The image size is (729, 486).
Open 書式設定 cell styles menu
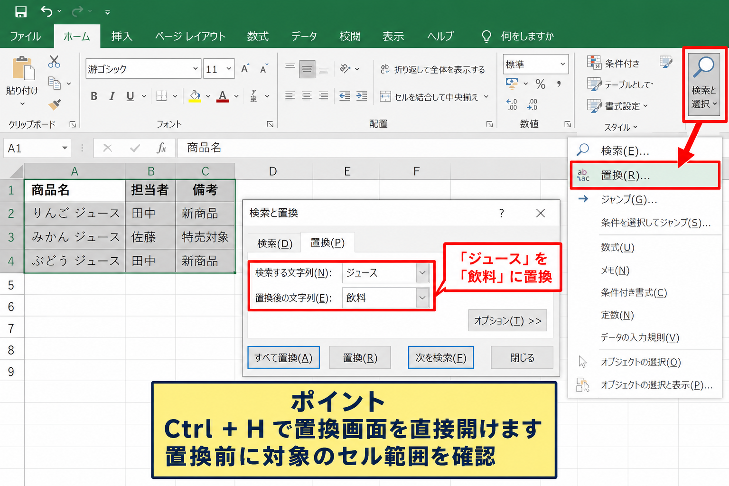click(617, 105)
